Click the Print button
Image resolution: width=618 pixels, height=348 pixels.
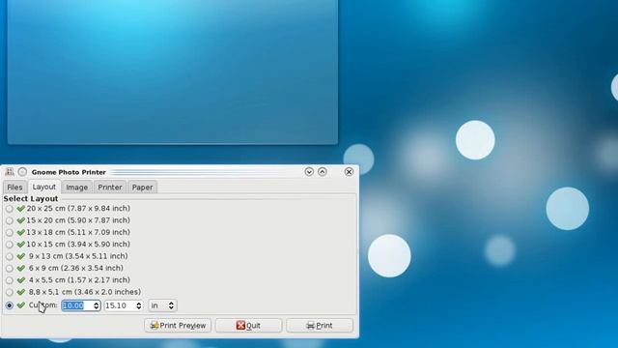320,326
